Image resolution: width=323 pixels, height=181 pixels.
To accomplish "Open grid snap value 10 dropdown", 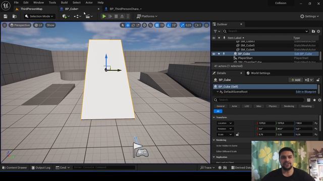I will (162, 25).
